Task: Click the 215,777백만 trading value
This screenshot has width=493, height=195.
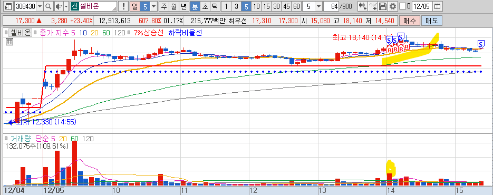Action: 208,21
